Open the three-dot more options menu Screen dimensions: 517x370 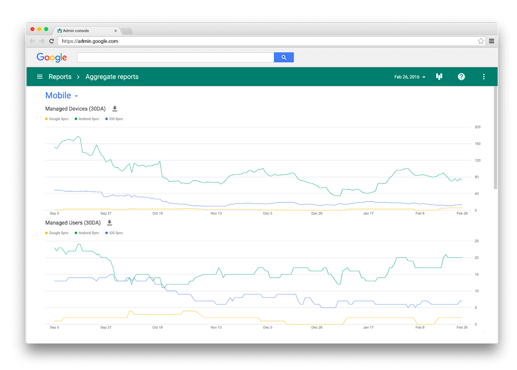[484, 77]
